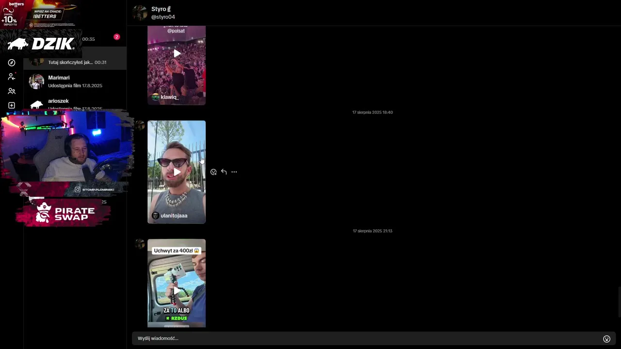
Task: Open the Explore compass icon in sidebar
Action: [x=12, y=63]
